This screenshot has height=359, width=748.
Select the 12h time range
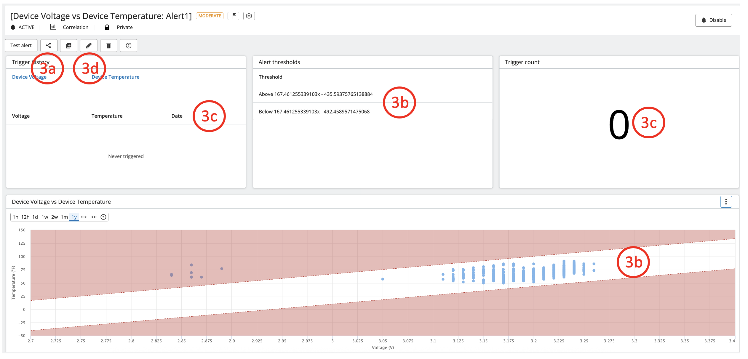tap(25, 217)
